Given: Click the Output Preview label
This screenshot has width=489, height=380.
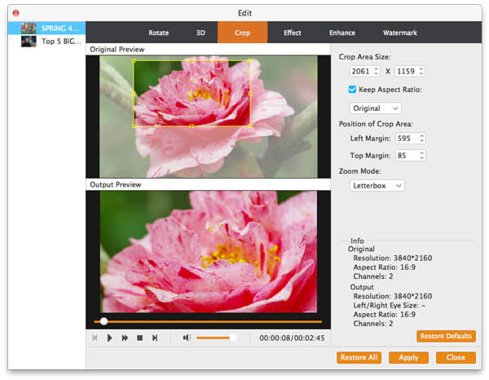Looking at the screenshot, I should (x=116, y=184).
